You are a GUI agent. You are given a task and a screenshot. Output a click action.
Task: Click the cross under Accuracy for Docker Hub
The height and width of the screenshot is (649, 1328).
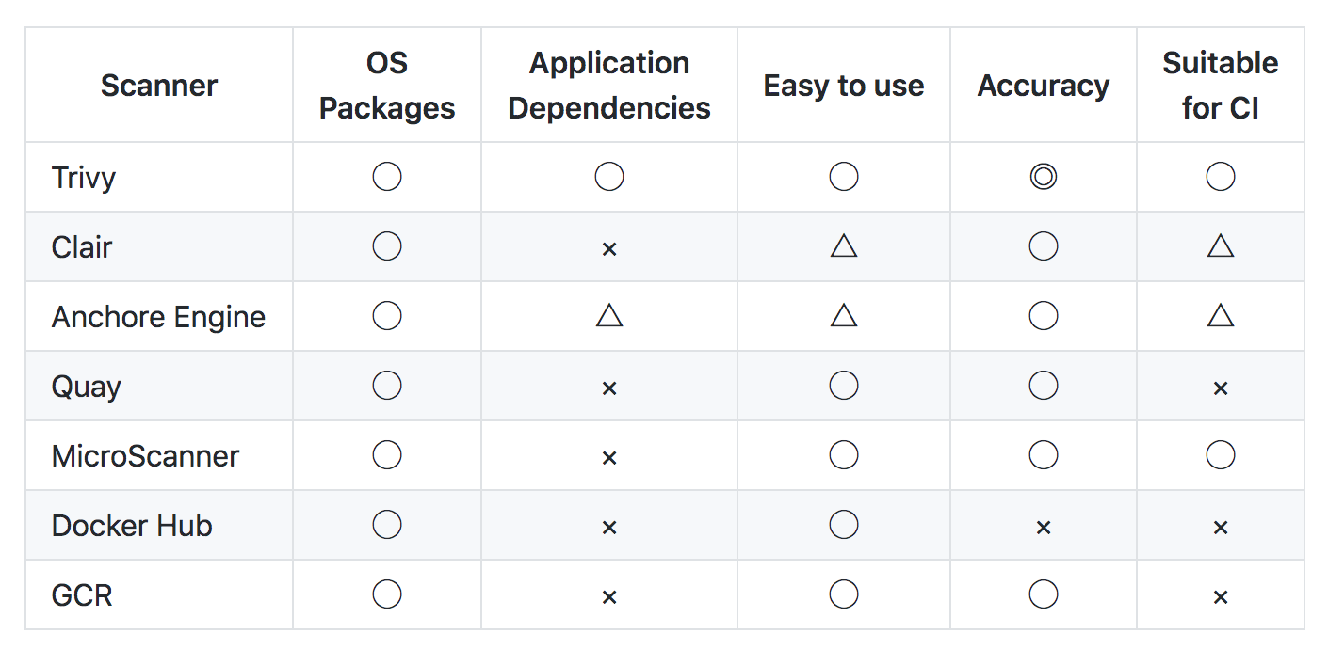1043,527
